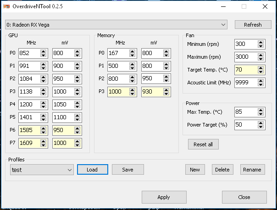
Task: Click the Rename profile button
Action: tap(252, 170)
